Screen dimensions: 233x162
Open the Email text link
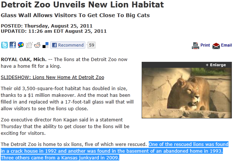tap(226, 45)
